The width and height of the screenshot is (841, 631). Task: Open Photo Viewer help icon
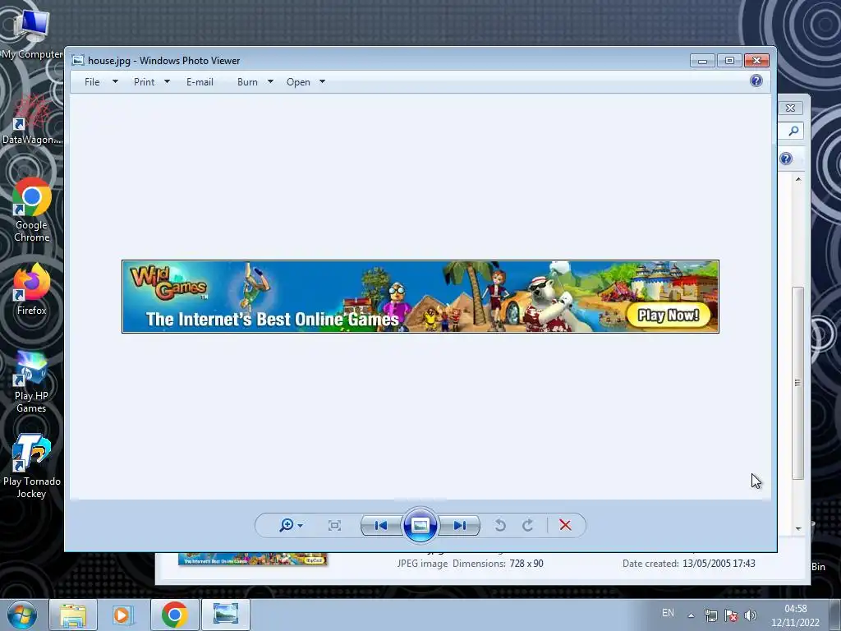click(756, 81)
